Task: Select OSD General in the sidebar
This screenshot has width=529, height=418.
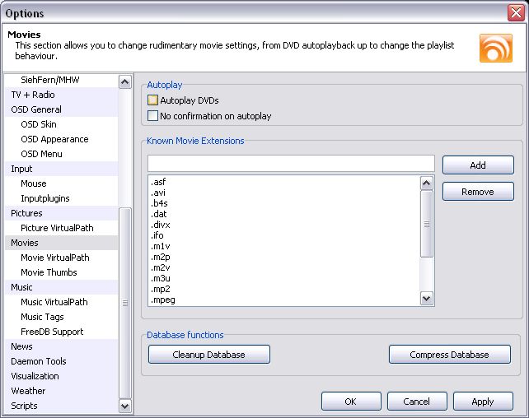Action: coord(36,109)
